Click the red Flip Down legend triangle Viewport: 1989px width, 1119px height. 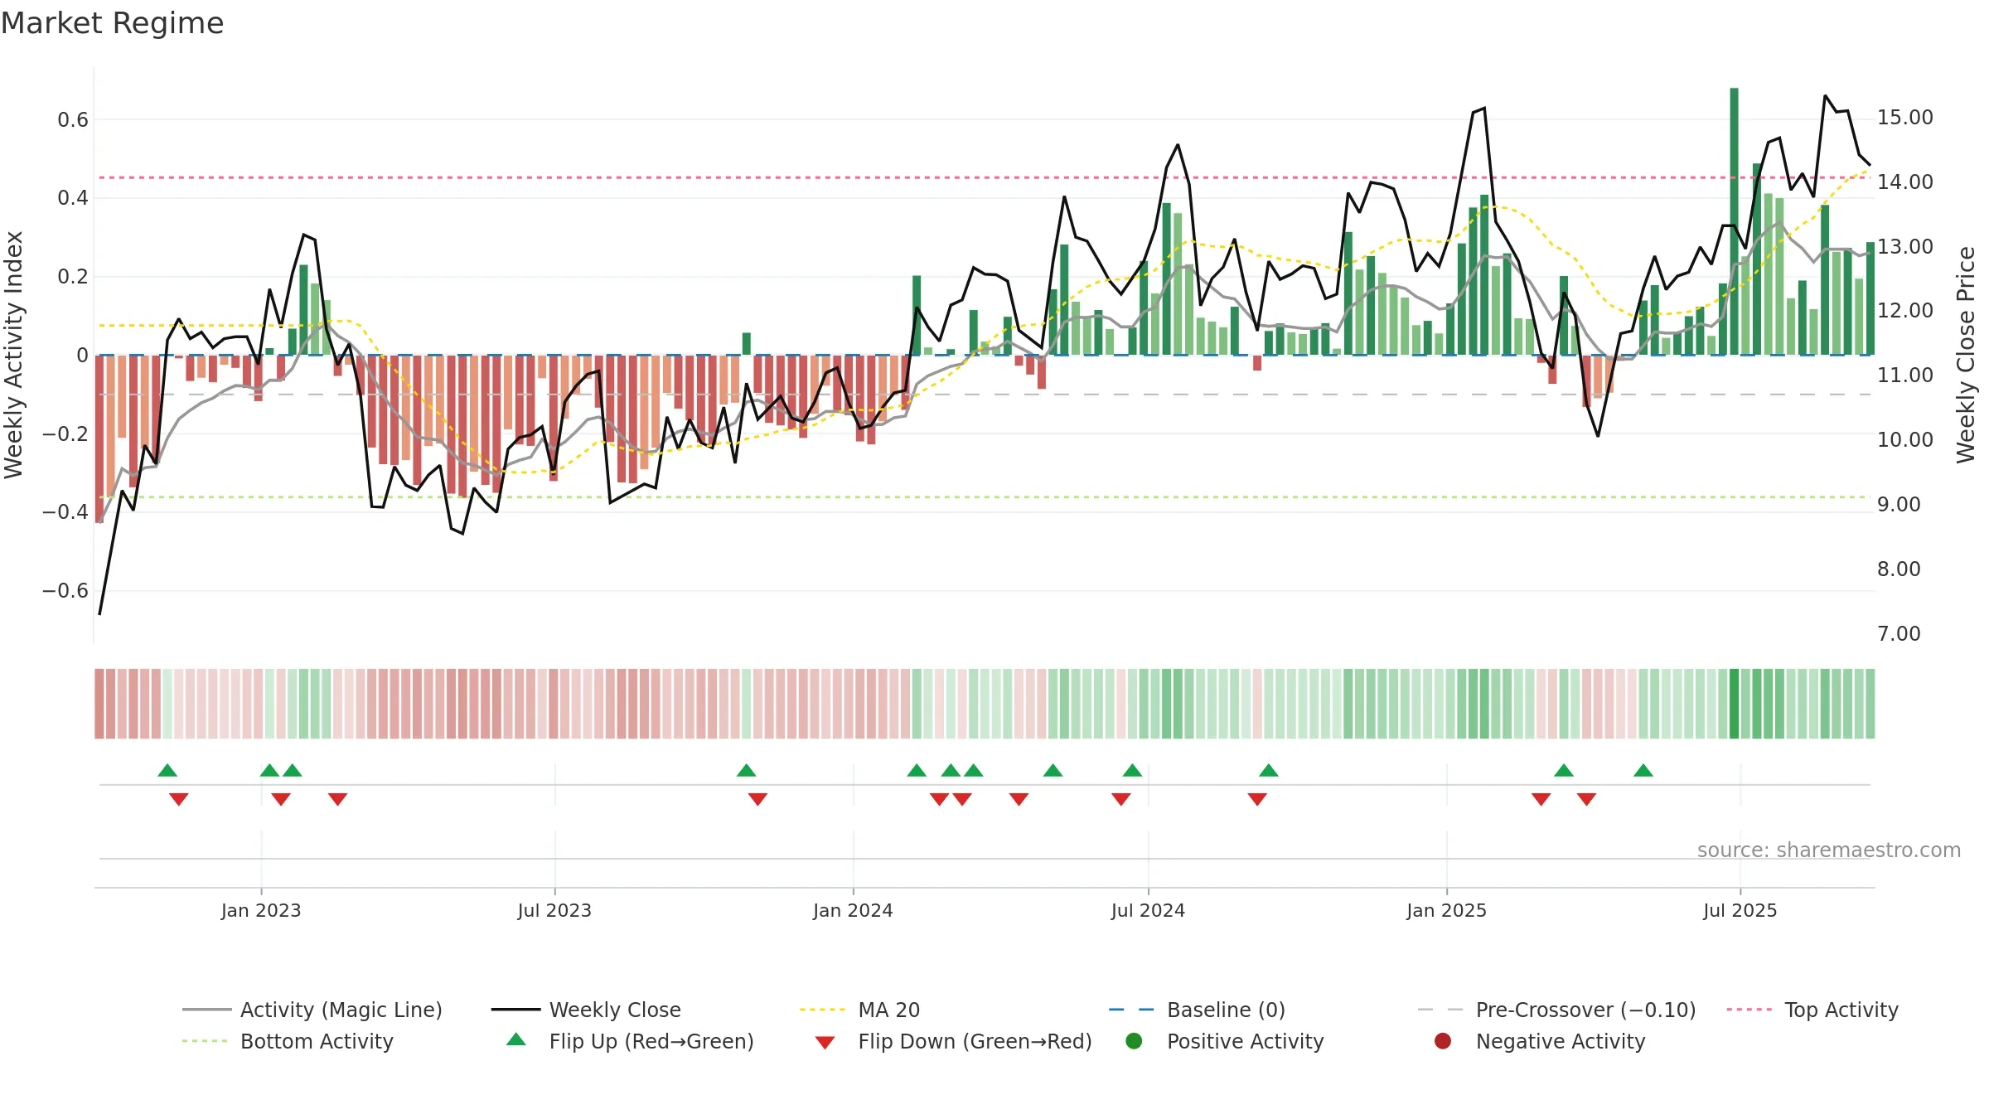825,1043
